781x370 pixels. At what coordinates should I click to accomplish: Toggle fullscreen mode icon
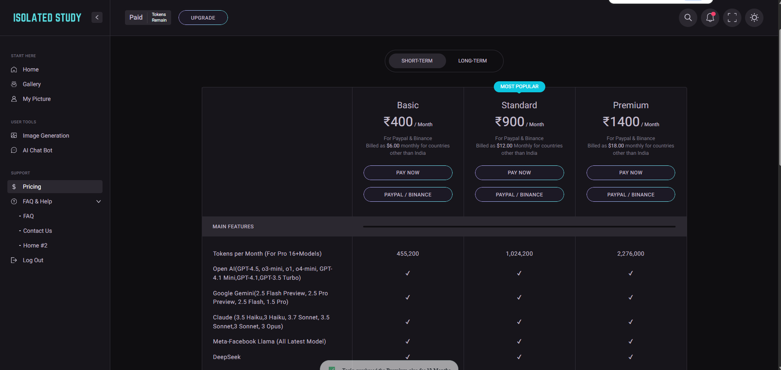tap(732, 18)
